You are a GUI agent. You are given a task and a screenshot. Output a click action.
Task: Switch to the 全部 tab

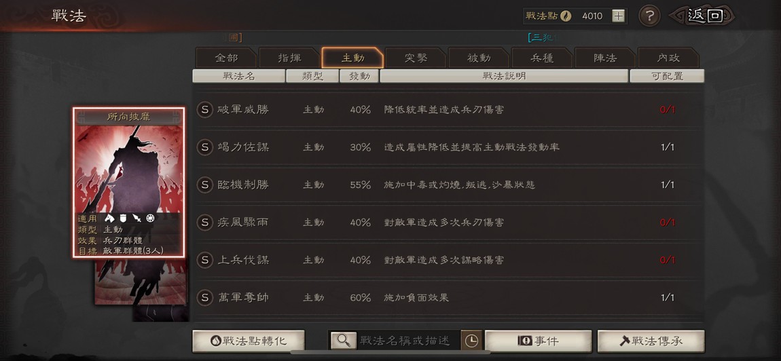coord(226,58)
